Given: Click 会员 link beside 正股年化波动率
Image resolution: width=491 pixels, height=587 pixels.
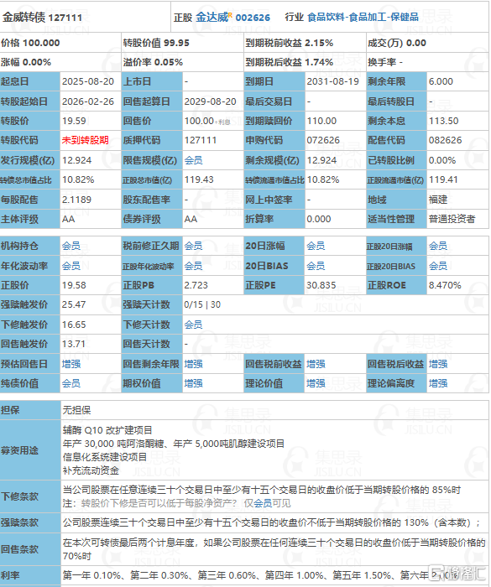Looking at the screenshot, I should click(x=193, y=266).
